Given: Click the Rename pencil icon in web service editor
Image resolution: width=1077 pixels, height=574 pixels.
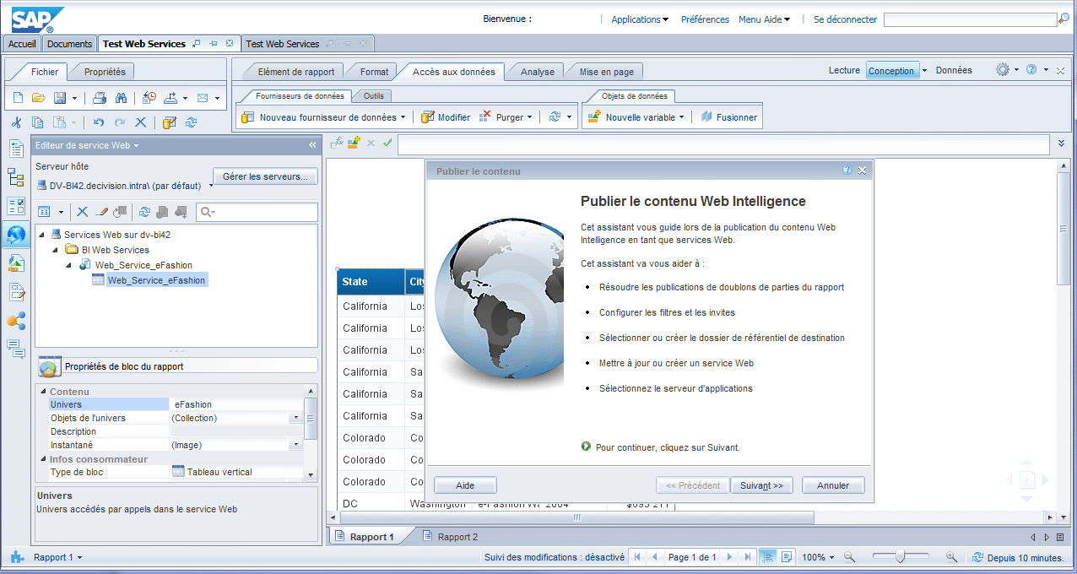Looking at the screenshot, I should click(102, 212).
